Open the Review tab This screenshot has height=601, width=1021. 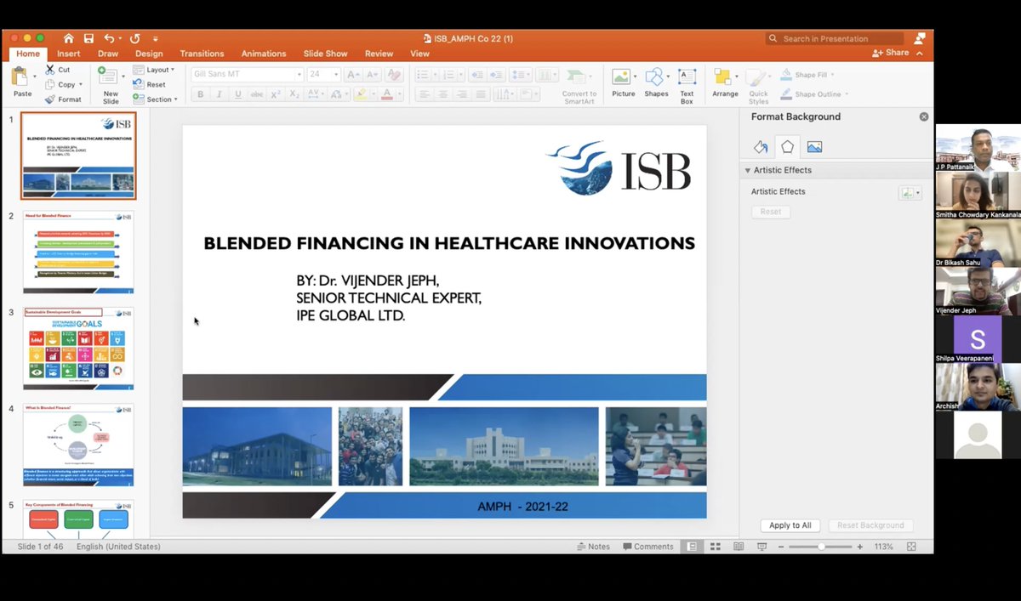point(379,54)
